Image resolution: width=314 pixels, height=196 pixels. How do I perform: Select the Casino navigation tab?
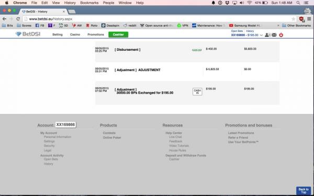(x=75, y=34)
